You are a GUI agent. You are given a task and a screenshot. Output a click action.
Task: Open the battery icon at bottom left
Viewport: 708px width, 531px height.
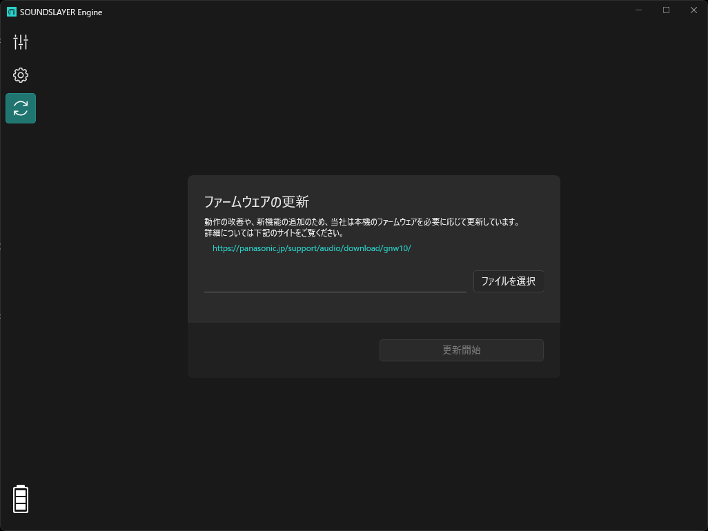[x=21, y=499]
